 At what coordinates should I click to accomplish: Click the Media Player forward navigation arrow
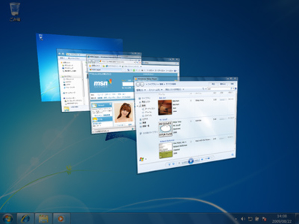tap(142, 84)
